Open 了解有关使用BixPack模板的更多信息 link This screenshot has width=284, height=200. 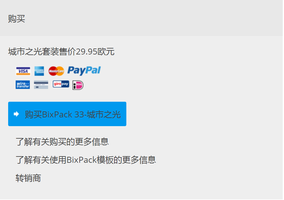(x=86, y=160)
